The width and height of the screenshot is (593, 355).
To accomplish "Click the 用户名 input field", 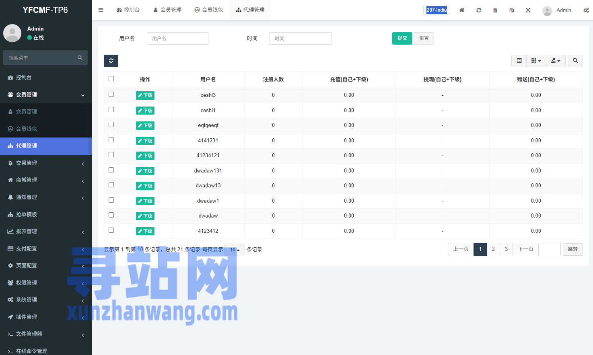I will [177, 38].
